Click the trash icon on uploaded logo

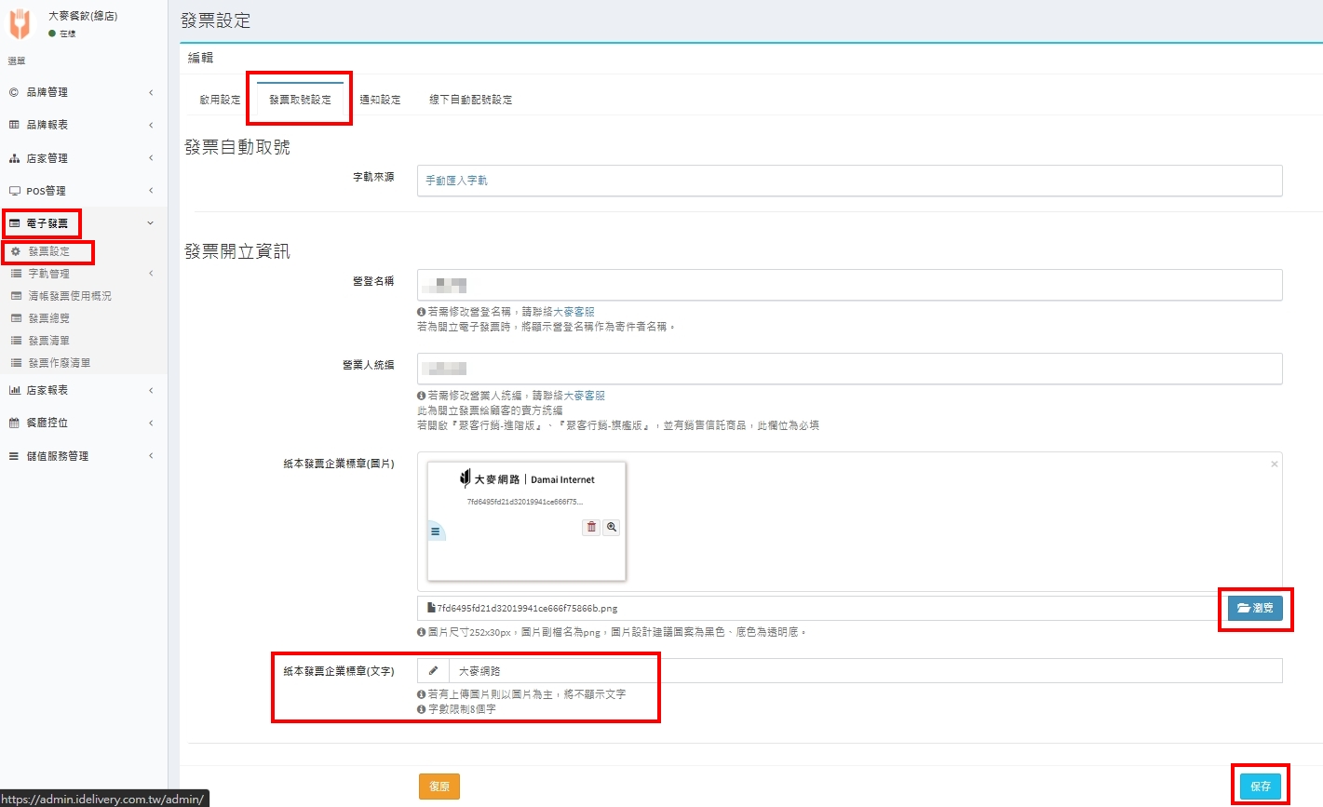coord(591,527)
